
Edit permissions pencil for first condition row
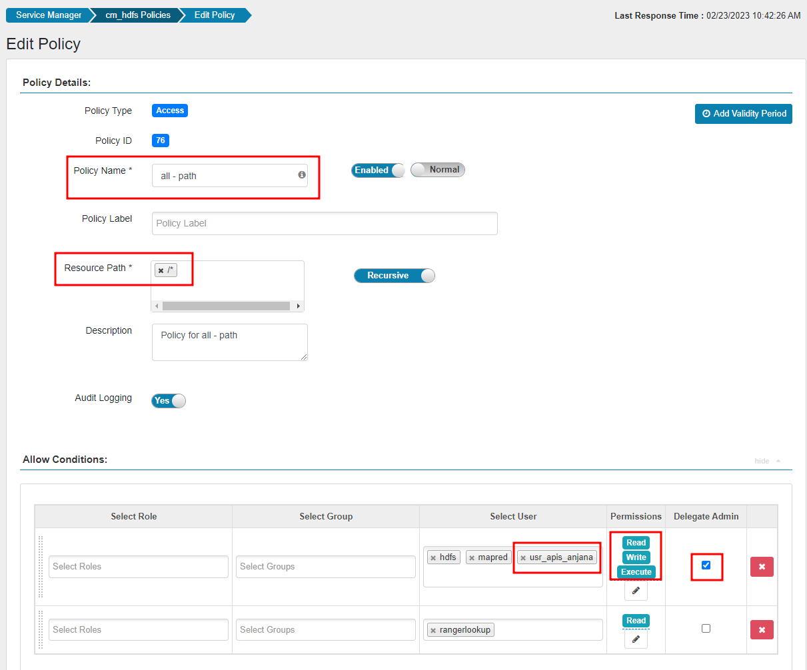click(x=636, y=591)
